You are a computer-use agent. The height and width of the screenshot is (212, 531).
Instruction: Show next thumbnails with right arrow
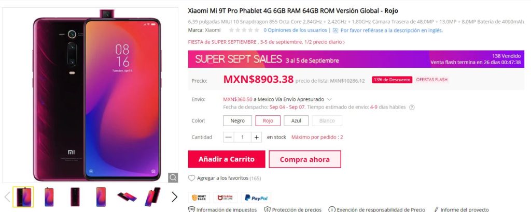coord(174,197)
